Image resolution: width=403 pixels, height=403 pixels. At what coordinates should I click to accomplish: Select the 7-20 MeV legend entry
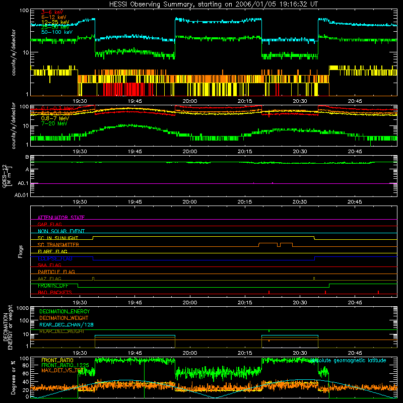point(54,123)
